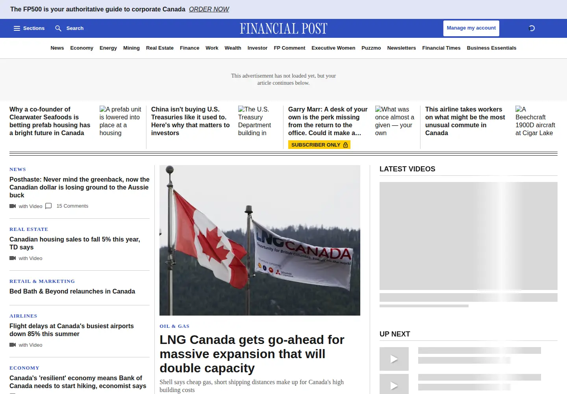Click video camera icon under flight delays story
This screenshot has height=394, width=567.
click(13, 345)
